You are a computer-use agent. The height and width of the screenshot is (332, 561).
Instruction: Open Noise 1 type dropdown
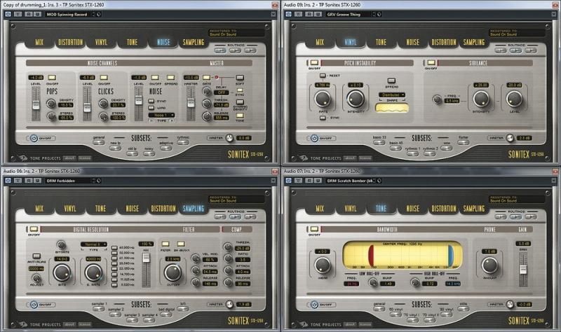coord(162,115)
